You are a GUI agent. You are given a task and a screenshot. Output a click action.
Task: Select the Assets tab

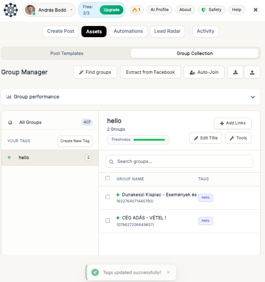tap(94, 31)
